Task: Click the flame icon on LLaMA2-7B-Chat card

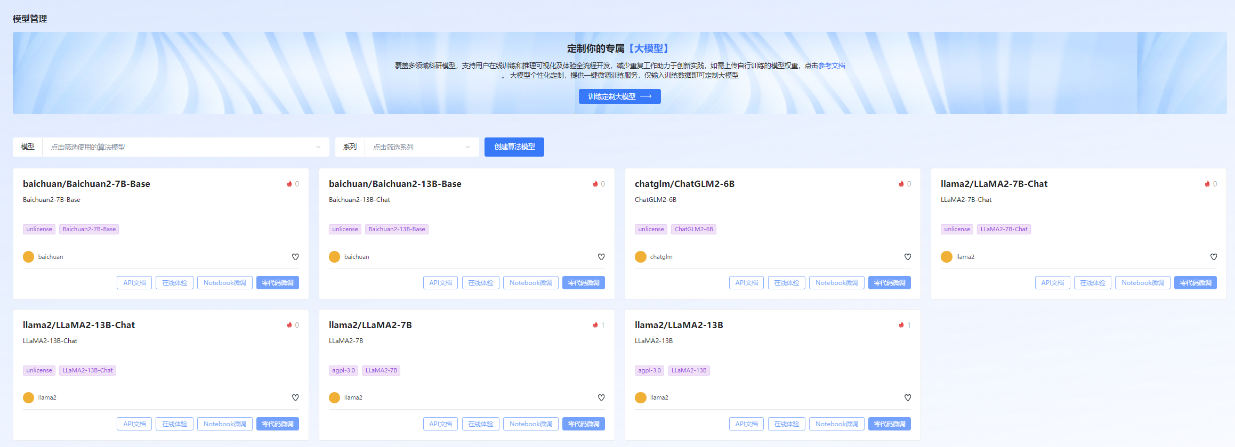Action: coord(1207,184)
